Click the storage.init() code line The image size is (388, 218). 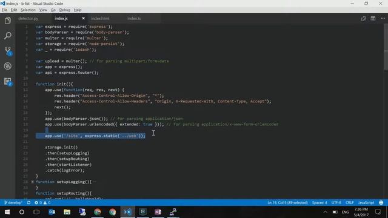61,147
